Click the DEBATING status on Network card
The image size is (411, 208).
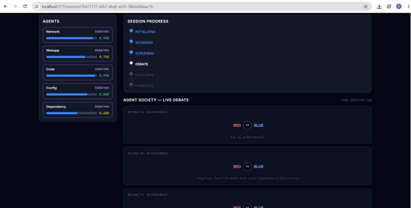tap(101, 32)
